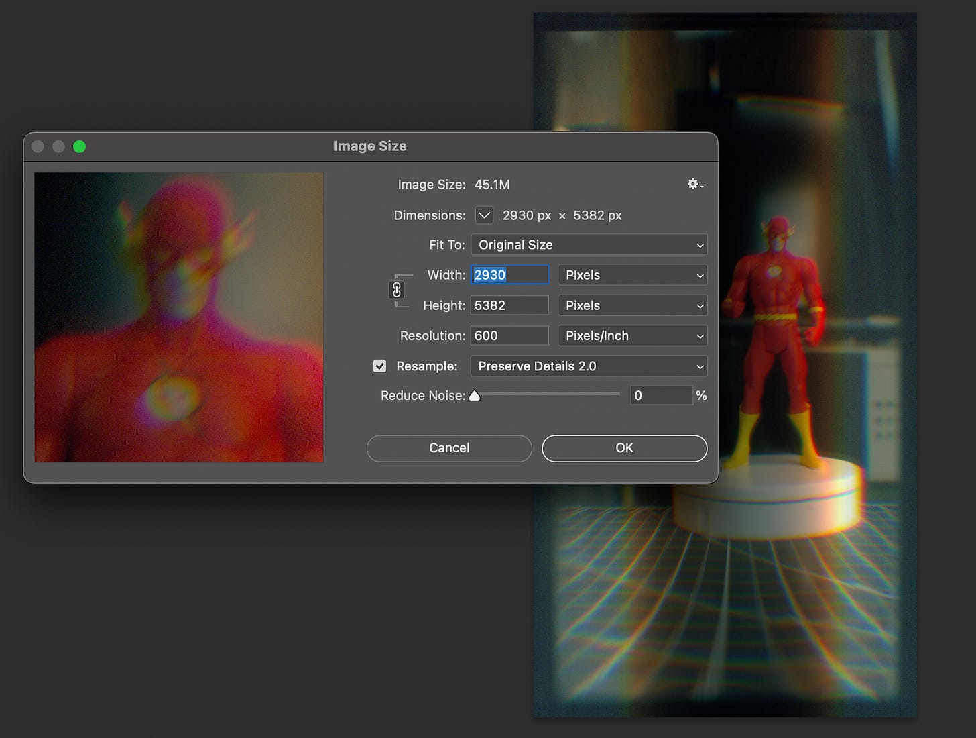Click the Width input field
The image size is (976, 738).
click(x=510, y=275)
